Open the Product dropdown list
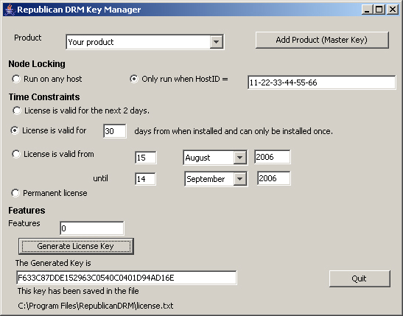 click(x=216, y=42)
